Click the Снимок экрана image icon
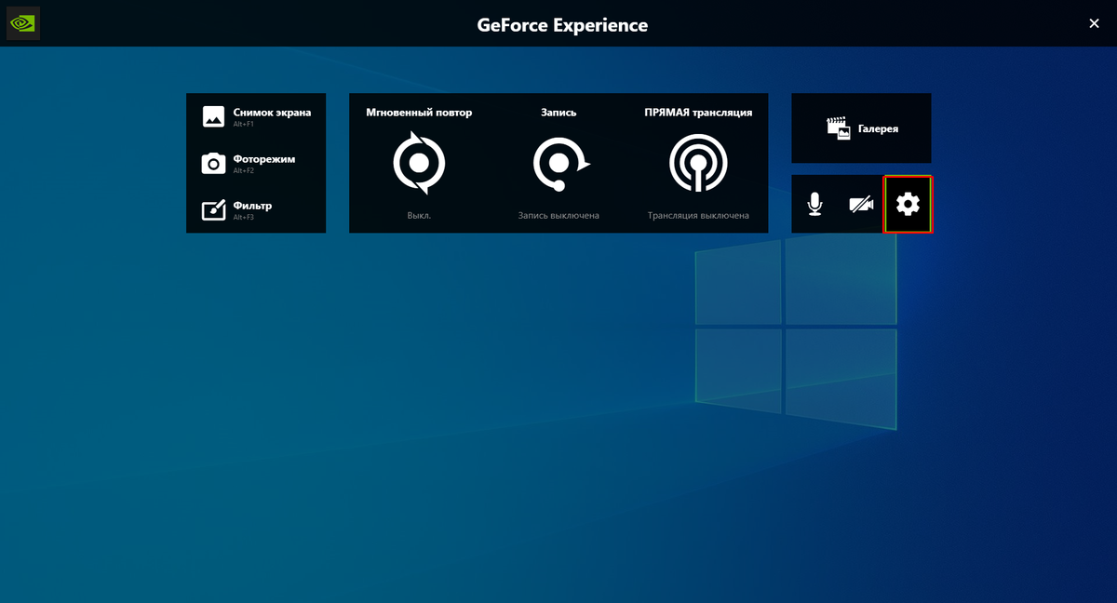1117x603 pixels. (212, 116)
